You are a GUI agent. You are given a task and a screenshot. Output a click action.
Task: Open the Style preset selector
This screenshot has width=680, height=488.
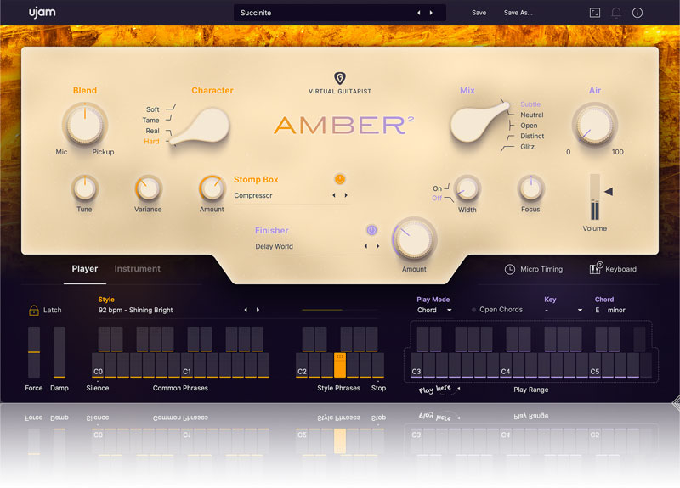(x=170, y=311)
